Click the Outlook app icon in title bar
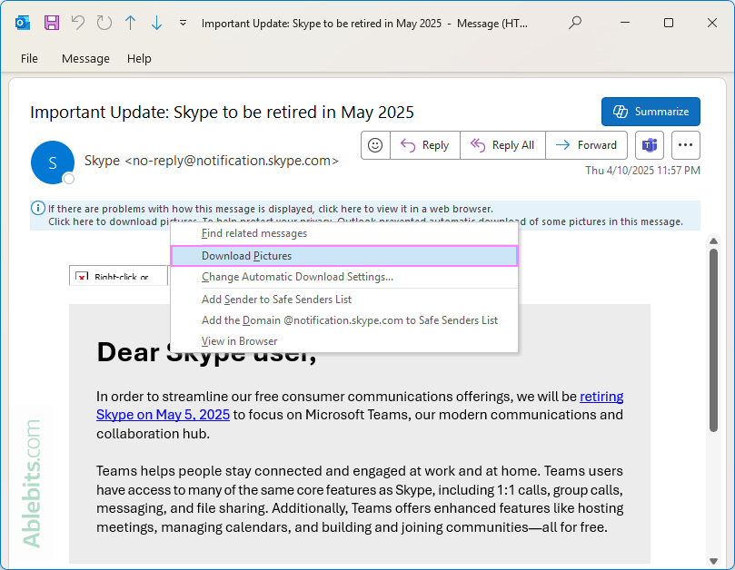This screenshot has width=735, height=570. pyautogui.click(x=23, y=23)
